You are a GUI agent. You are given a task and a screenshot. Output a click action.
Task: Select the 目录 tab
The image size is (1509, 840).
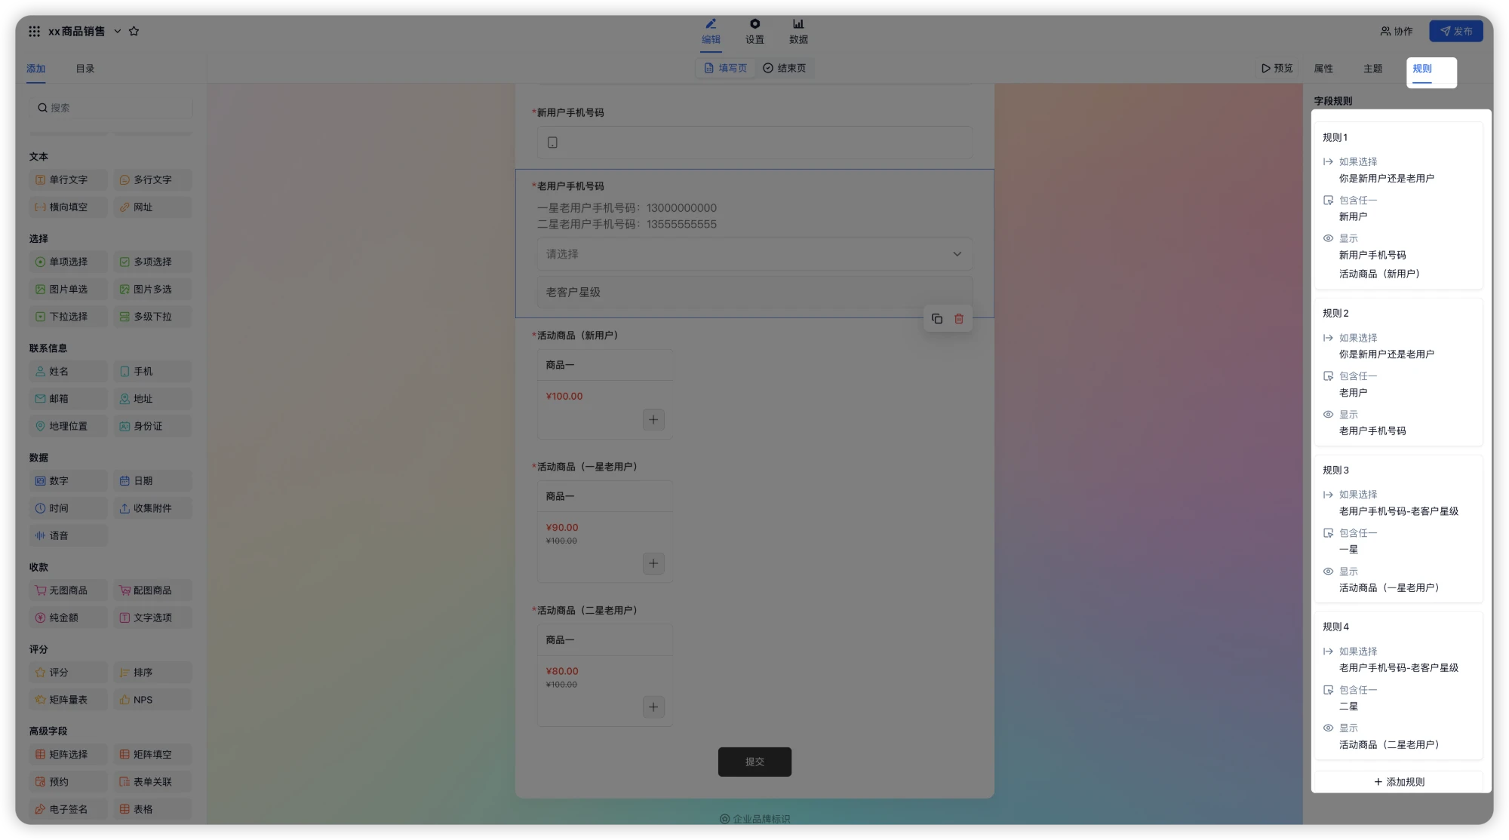click(85, 69)
